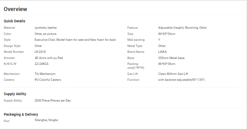Click the 350mm Metal base value
This screenshot has width=247, height=129.
(x=172, y=58)
